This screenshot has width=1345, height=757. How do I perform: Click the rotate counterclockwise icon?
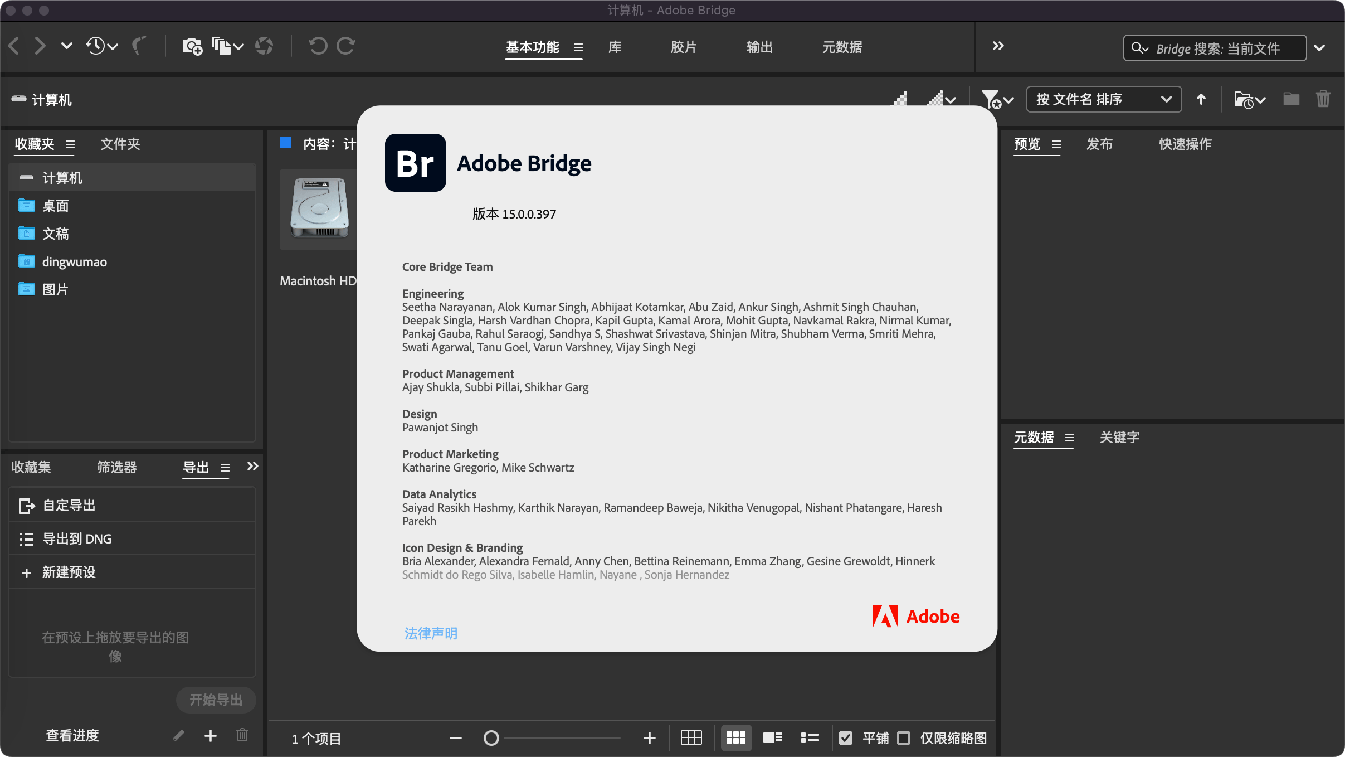pyautogui.click(x=318, y=46)
